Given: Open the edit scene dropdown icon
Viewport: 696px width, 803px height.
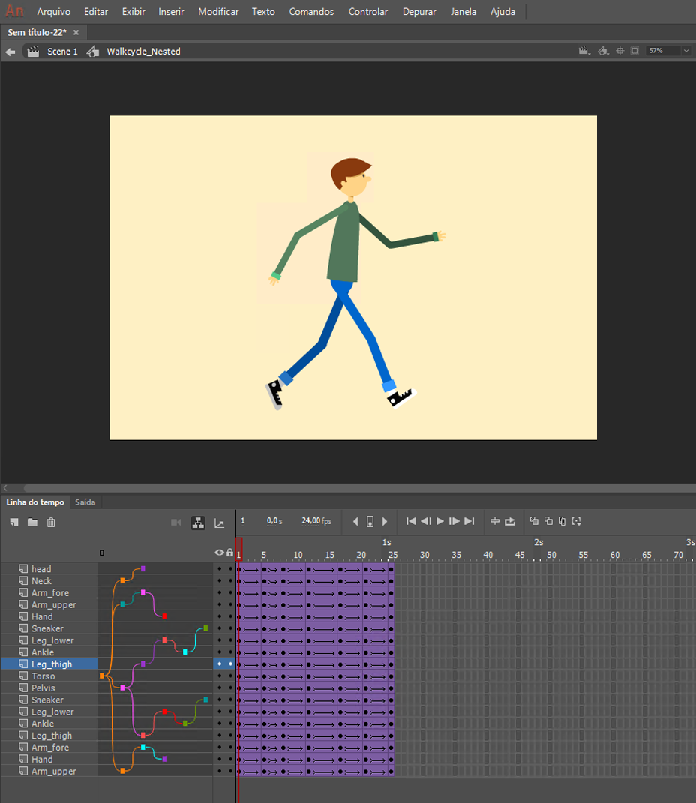Looking at the screenshot, I should click(584, 51).
